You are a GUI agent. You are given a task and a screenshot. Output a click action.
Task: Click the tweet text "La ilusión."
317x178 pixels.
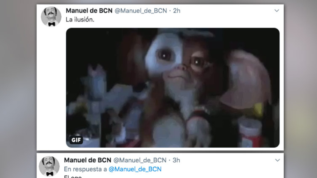tap(80, 19)
